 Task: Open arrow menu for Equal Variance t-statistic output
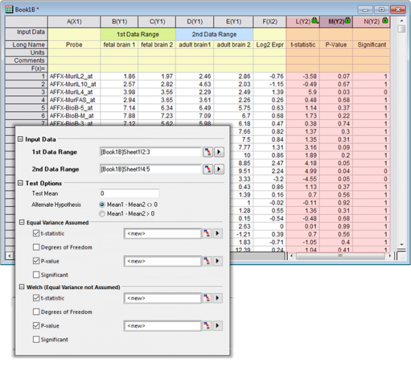tap(218, 234)
